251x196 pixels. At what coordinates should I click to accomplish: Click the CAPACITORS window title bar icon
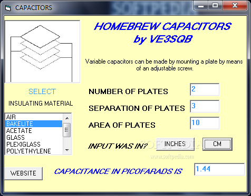[x=8, y=8]
